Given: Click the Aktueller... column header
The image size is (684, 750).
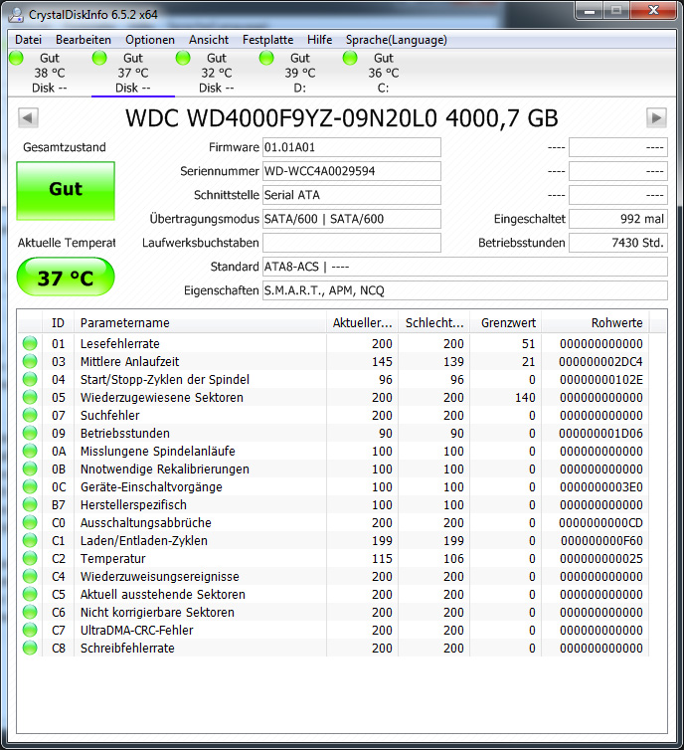Looking at the screenshot, I should (x=362, y=323).
